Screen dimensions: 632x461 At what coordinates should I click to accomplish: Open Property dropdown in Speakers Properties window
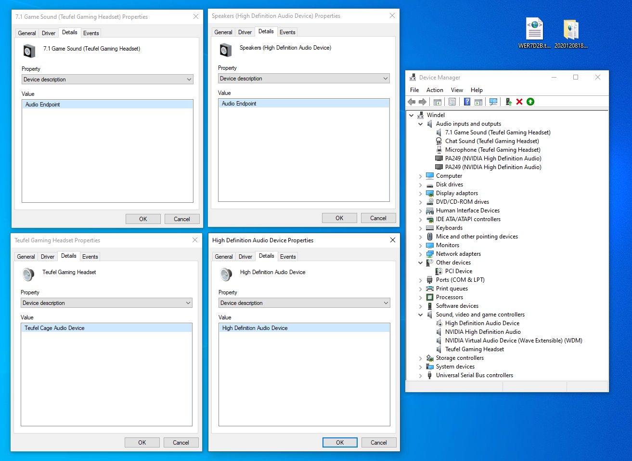[304, 79]
